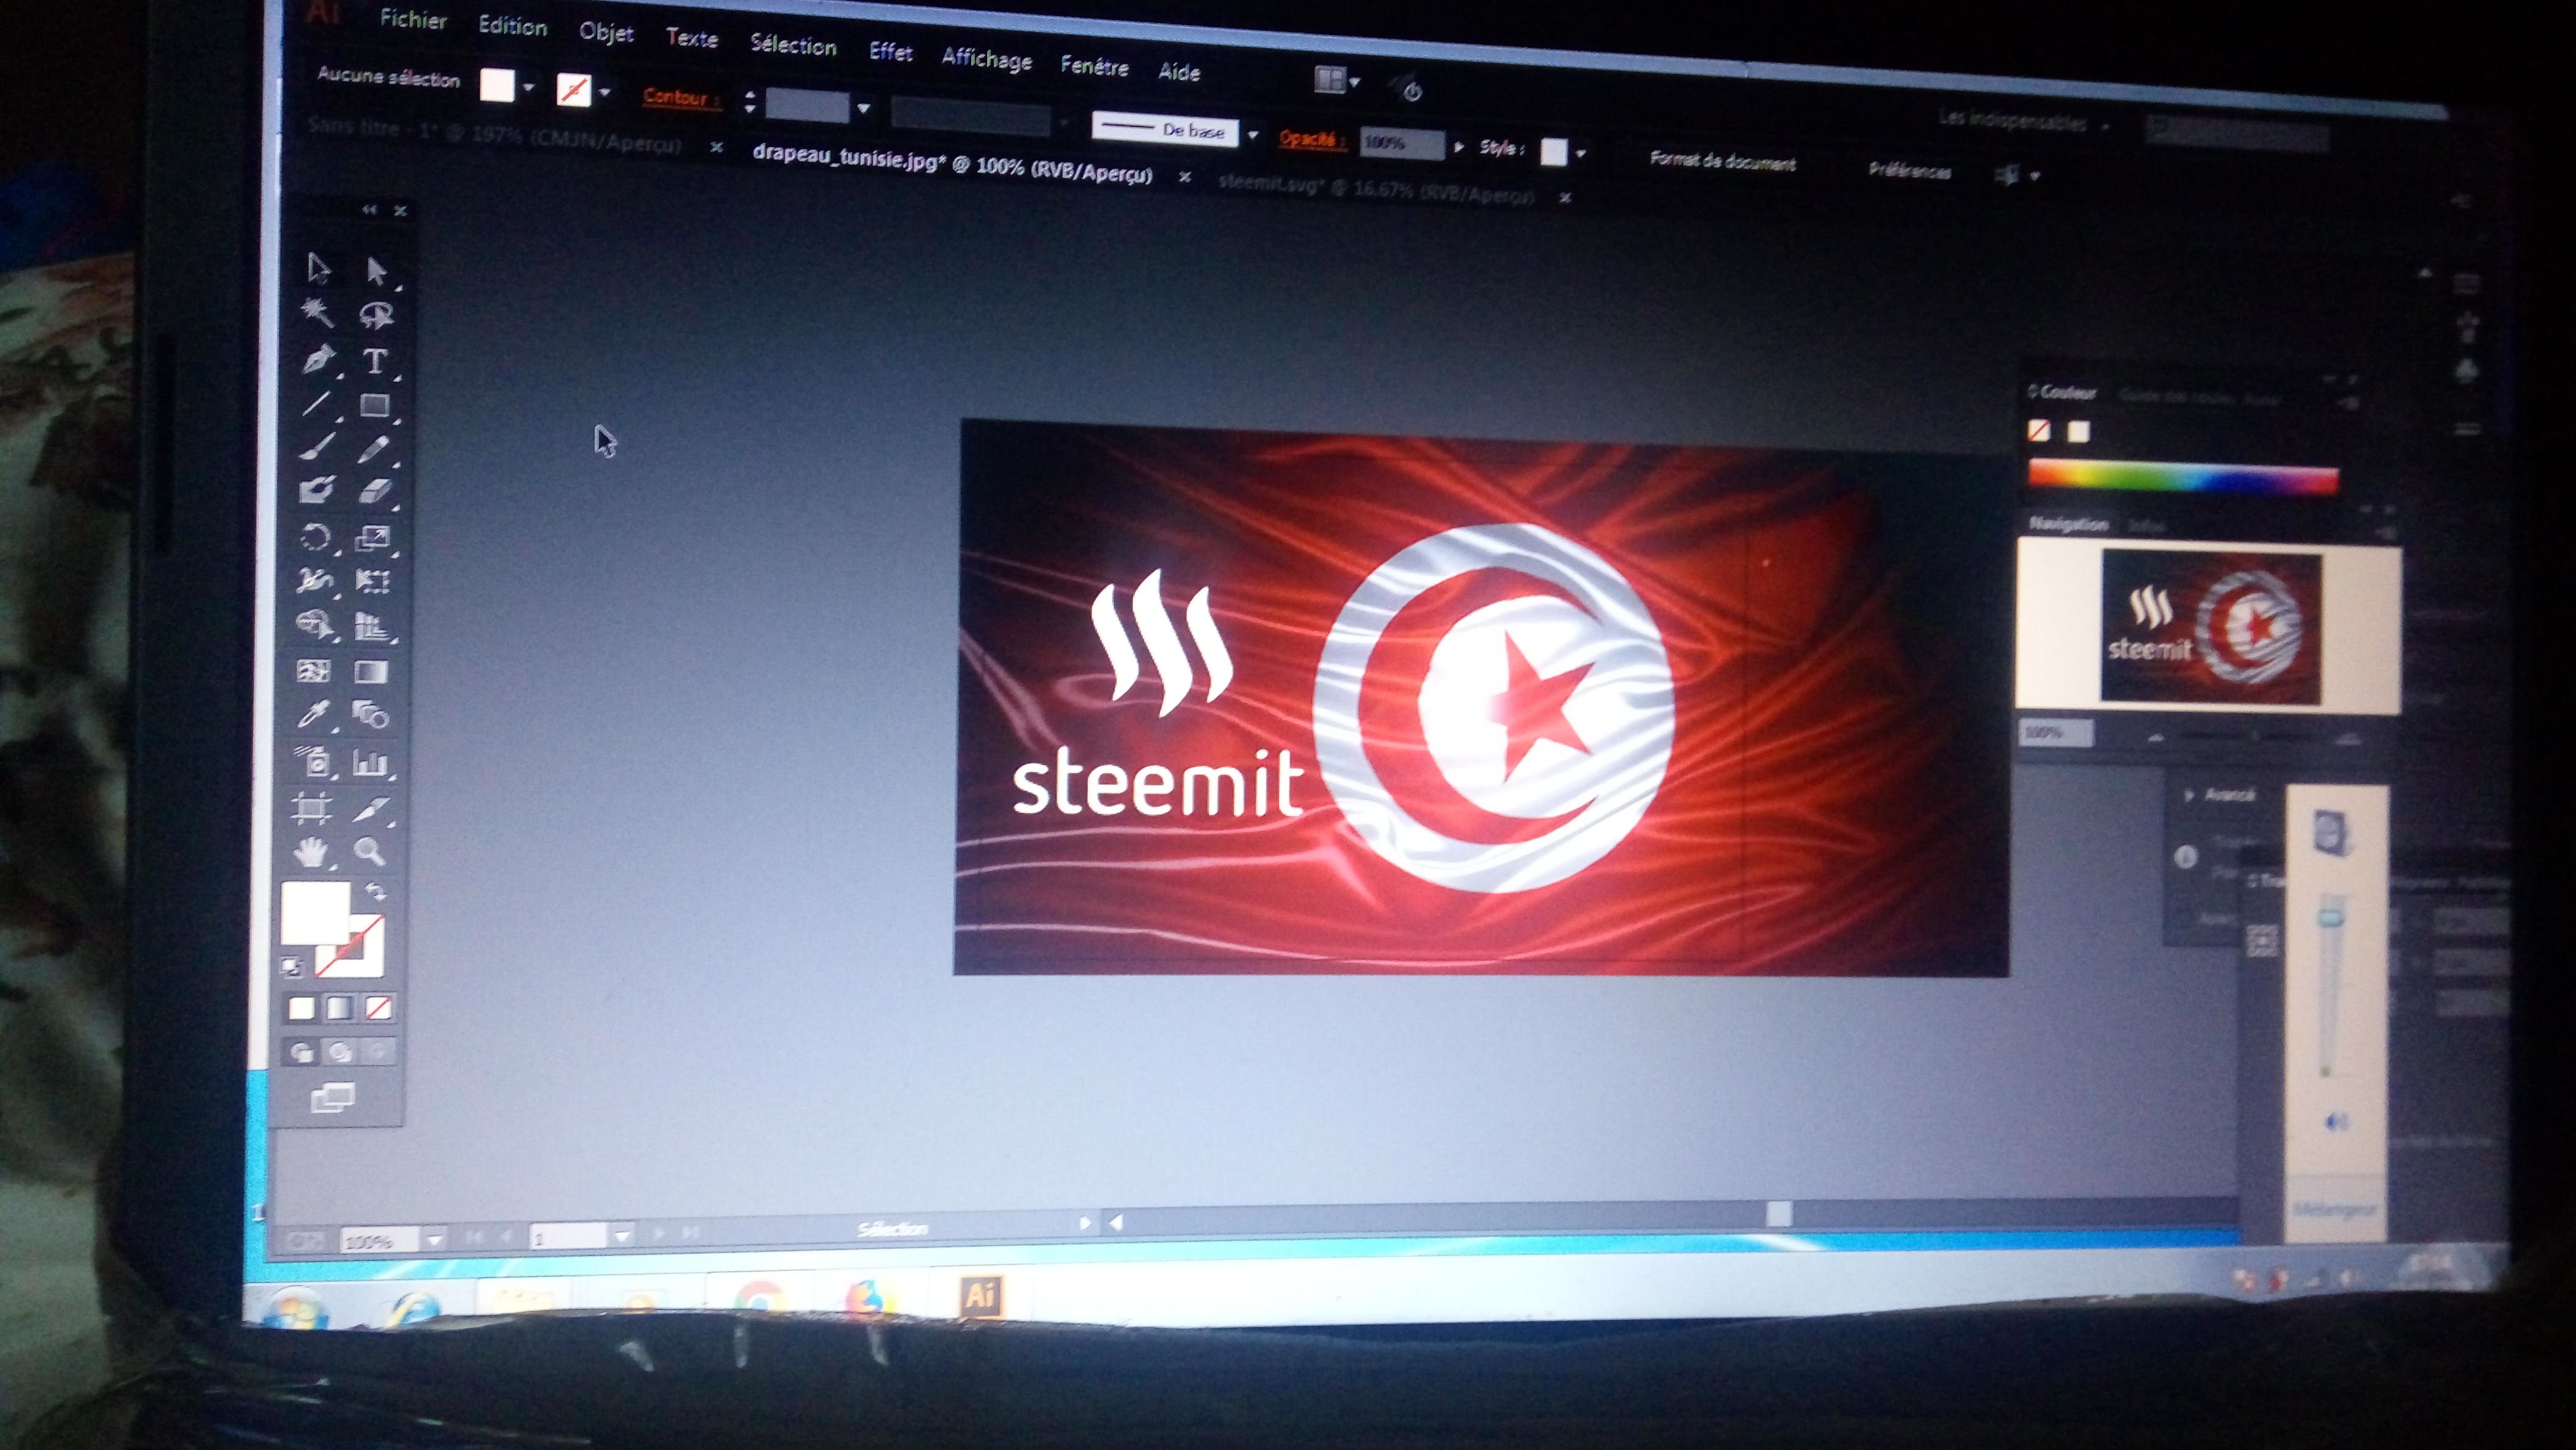Select the Type (T) tool
Image resolution: width=2576 pixels, height=1450 pixels.
point(375,361)
